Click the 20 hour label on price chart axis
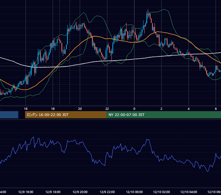Viewport: 221px width, 195px height. click(x=80, y=109)
